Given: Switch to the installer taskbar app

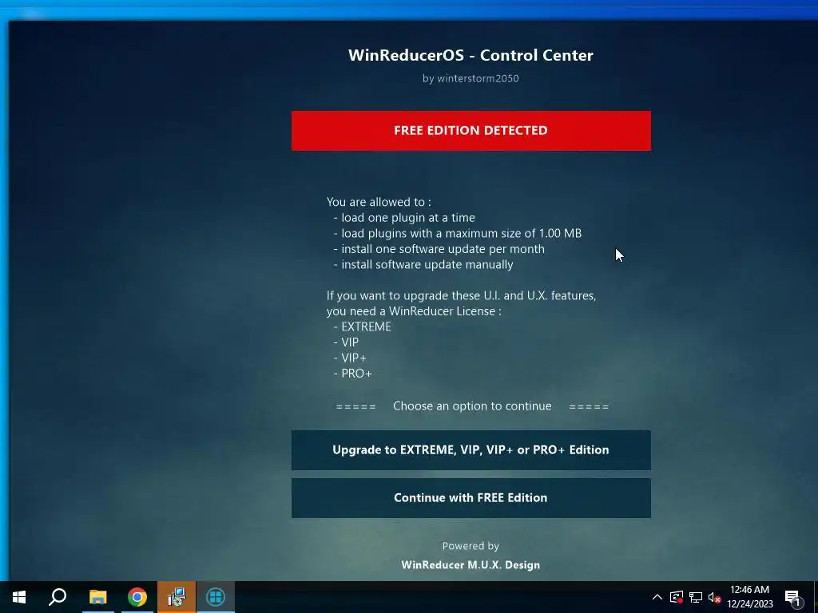Looking at the screenshot, I should click(x=177, y=597).
